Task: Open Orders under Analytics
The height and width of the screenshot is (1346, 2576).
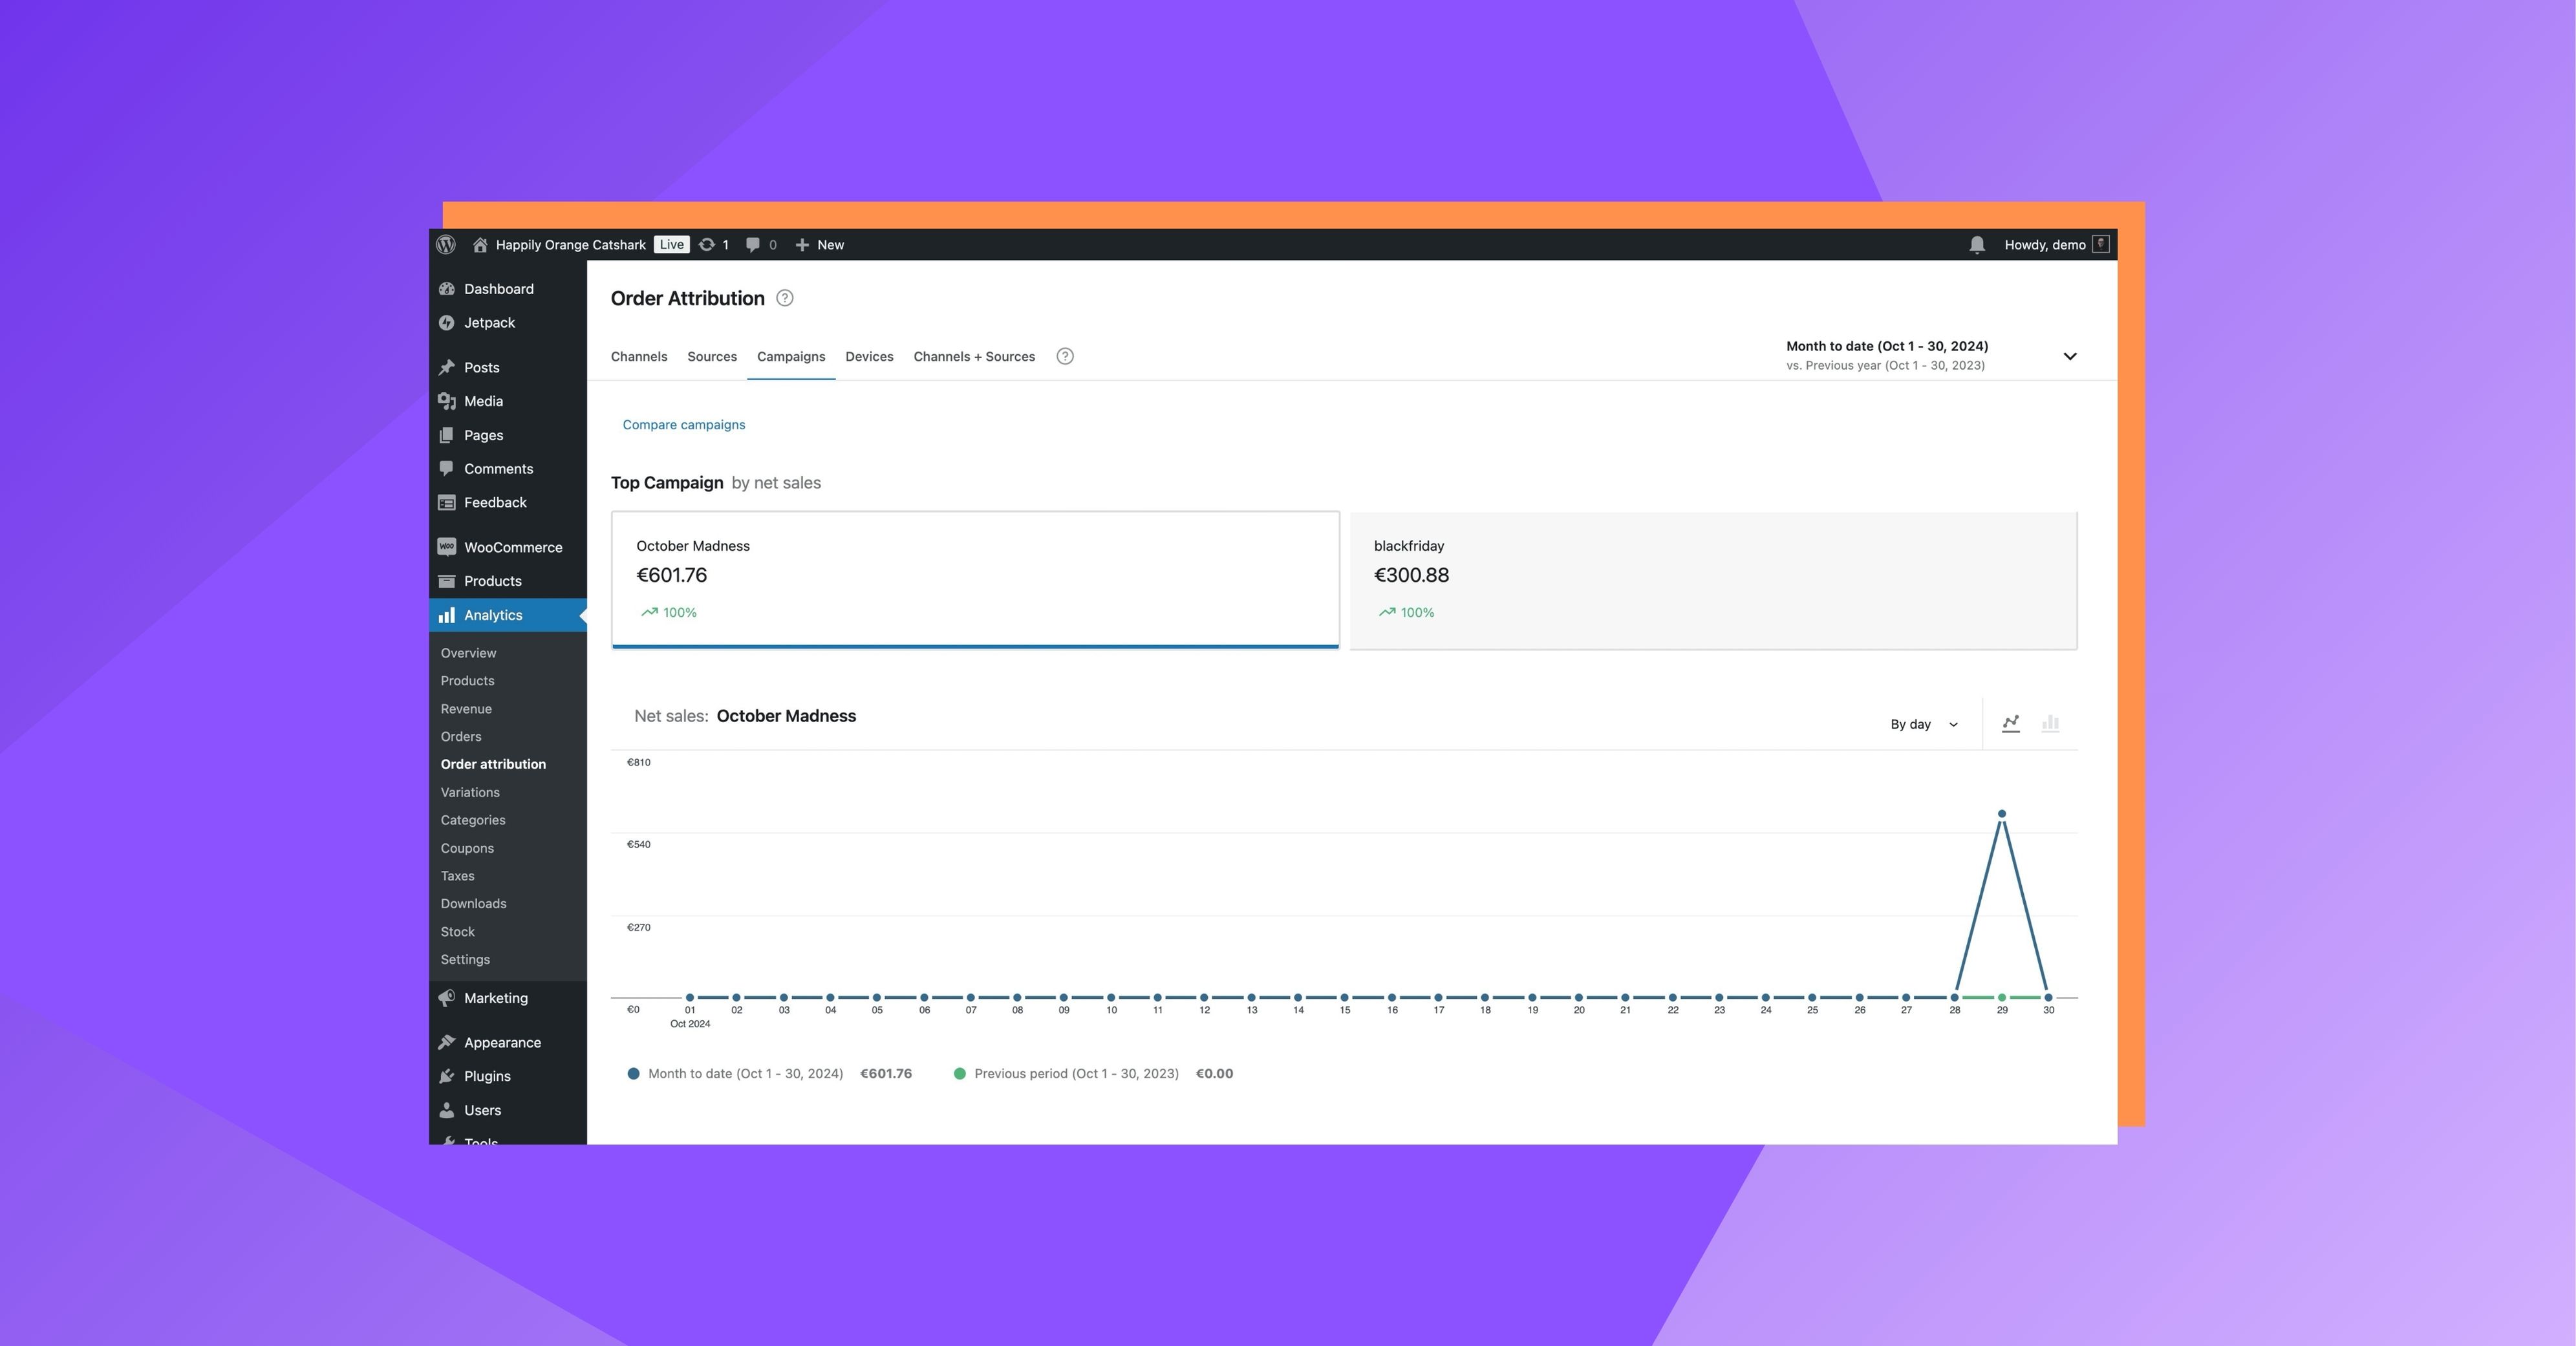Action: (461, 736)
